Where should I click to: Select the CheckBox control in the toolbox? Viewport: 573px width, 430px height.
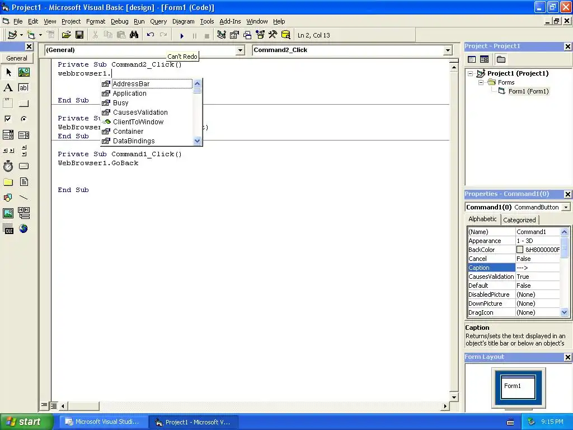click(x=8, y=119)
